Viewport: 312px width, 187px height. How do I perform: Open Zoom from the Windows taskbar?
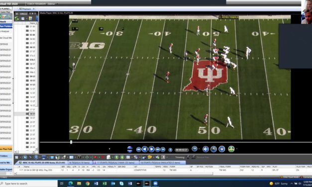pos(155,184)
